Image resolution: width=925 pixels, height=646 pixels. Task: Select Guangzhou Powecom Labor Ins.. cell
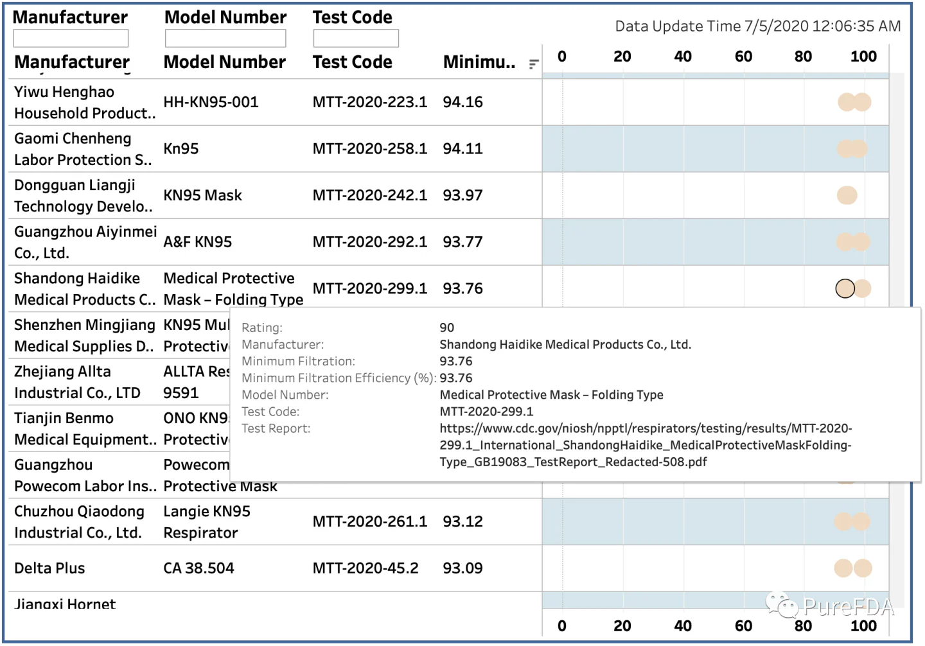click(85, 475)
